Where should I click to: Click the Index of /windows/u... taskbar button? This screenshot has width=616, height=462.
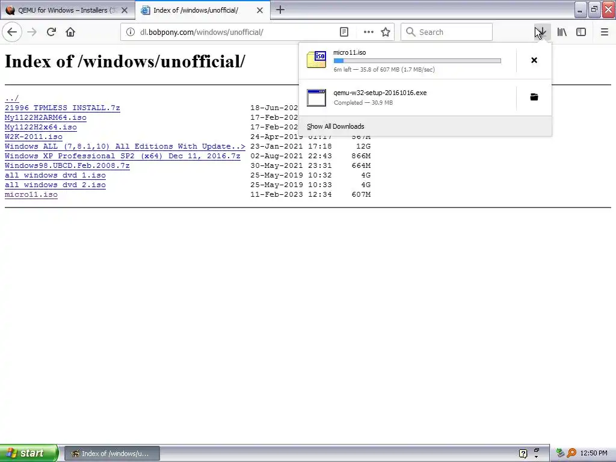(x=112, y=454)
